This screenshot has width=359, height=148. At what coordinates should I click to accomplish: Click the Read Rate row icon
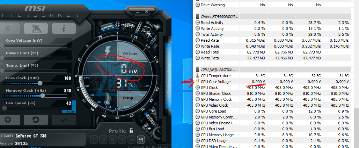pyautogui.click(x=198, y=40)
